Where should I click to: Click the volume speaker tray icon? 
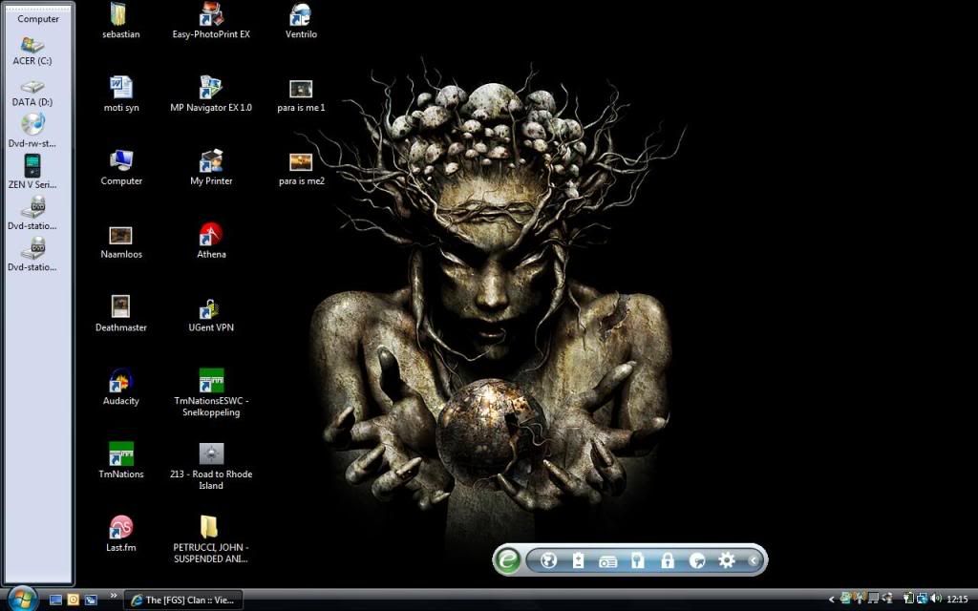click(936, 599)
